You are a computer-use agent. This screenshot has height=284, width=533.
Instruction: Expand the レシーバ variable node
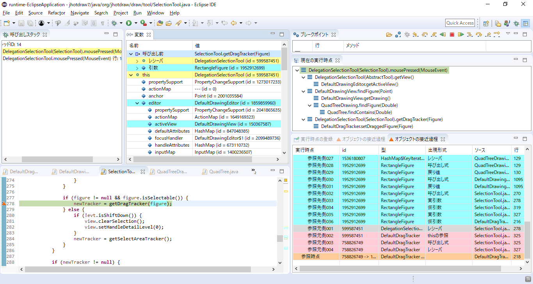[x=137, y=61]
